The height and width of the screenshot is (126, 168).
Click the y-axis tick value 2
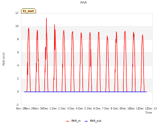pos(18,78)
